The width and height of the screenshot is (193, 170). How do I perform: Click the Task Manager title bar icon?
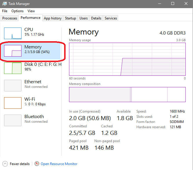click(x=5, y=4)
